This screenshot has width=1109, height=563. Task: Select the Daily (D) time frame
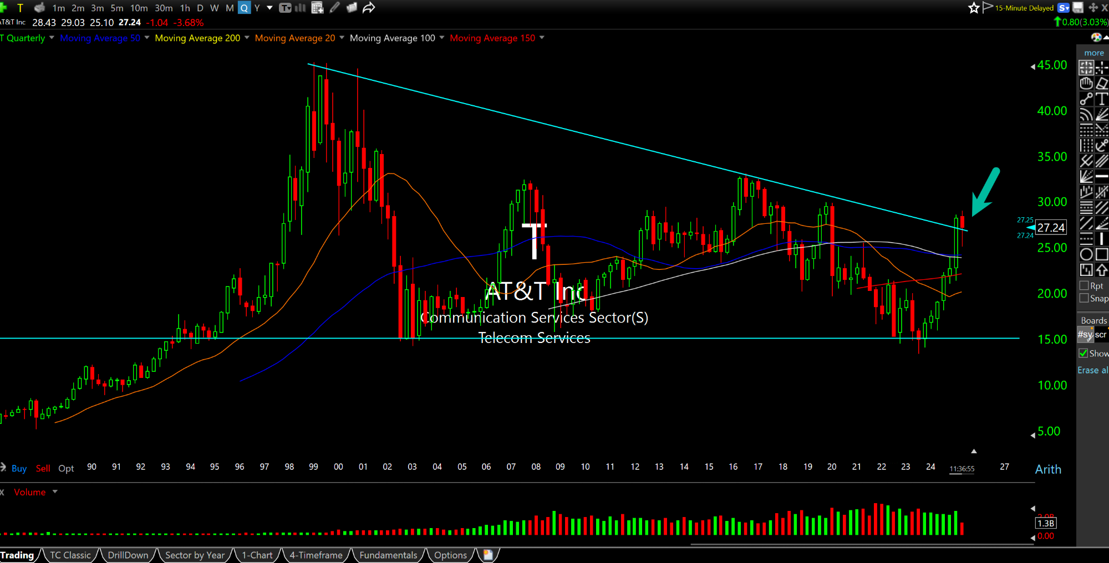(200, 8)
